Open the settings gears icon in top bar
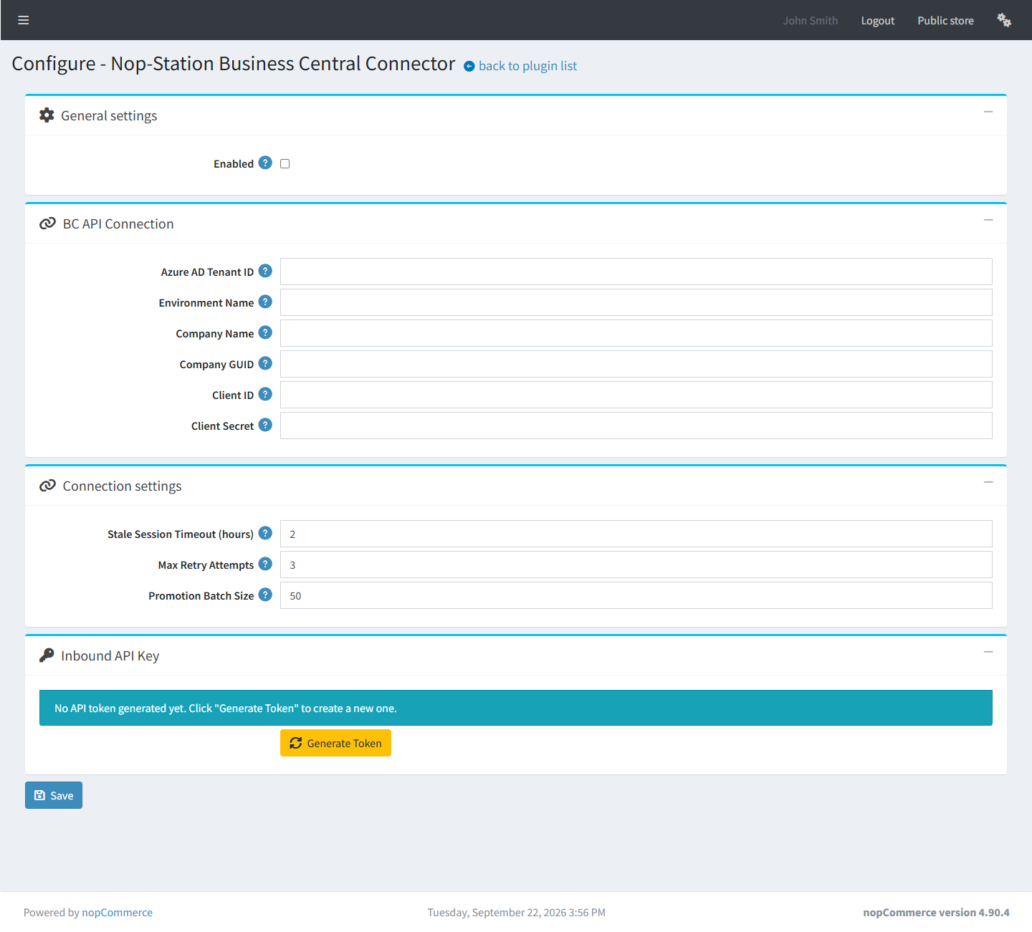 tap(1004, 20)
